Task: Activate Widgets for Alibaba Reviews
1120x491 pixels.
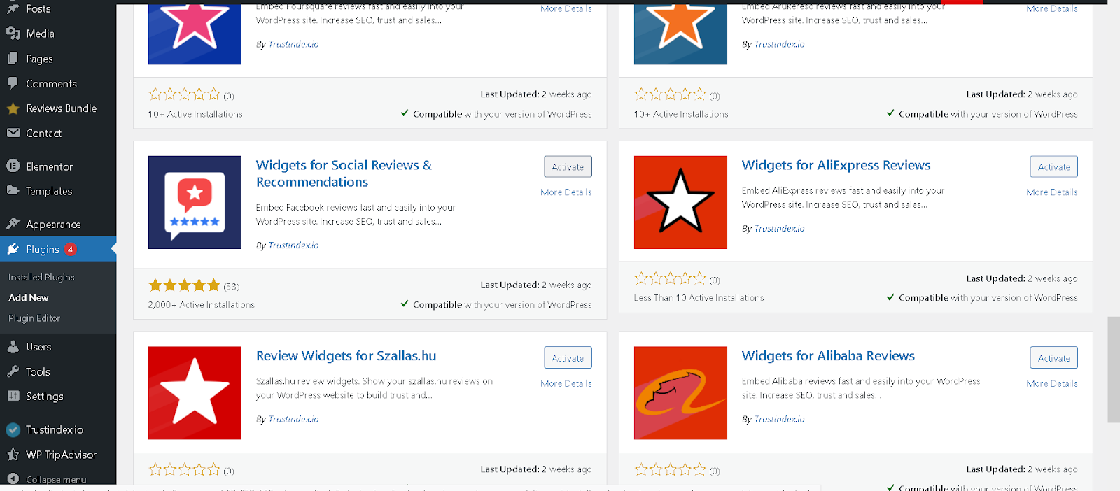Action: point(1053,357)
